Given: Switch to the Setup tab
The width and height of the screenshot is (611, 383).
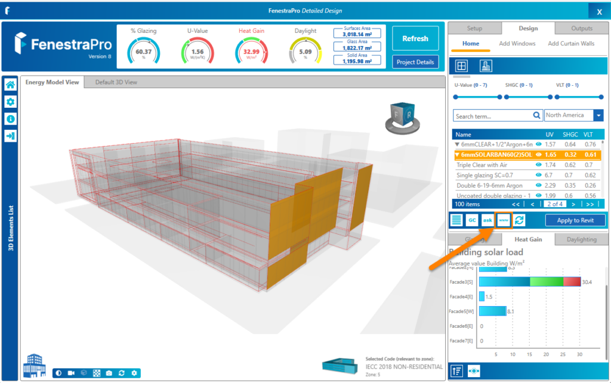Looking at the screenshot, I should tap(474, 29).
